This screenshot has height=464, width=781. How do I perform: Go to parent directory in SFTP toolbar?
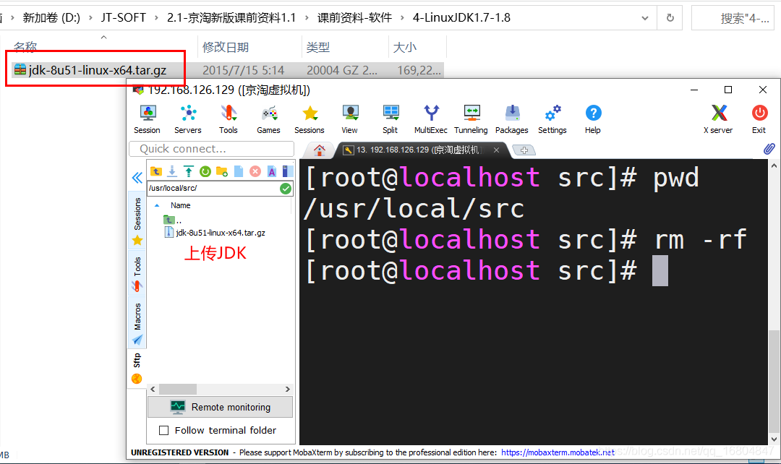pos(156,171)
